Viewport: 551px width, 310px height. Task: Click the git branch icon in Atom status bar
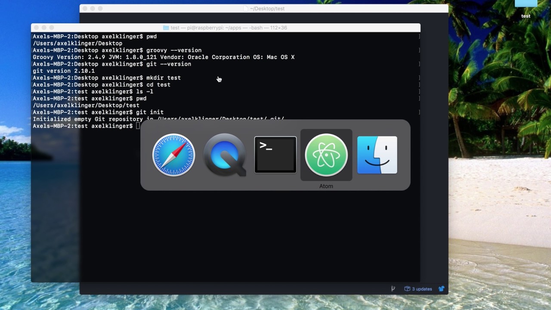(x=393, y=289)
